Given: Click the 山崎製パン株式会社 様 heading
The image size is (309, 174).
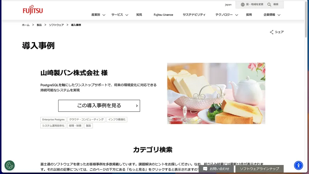Looking at the screenshot, I should tap(74, 73).
